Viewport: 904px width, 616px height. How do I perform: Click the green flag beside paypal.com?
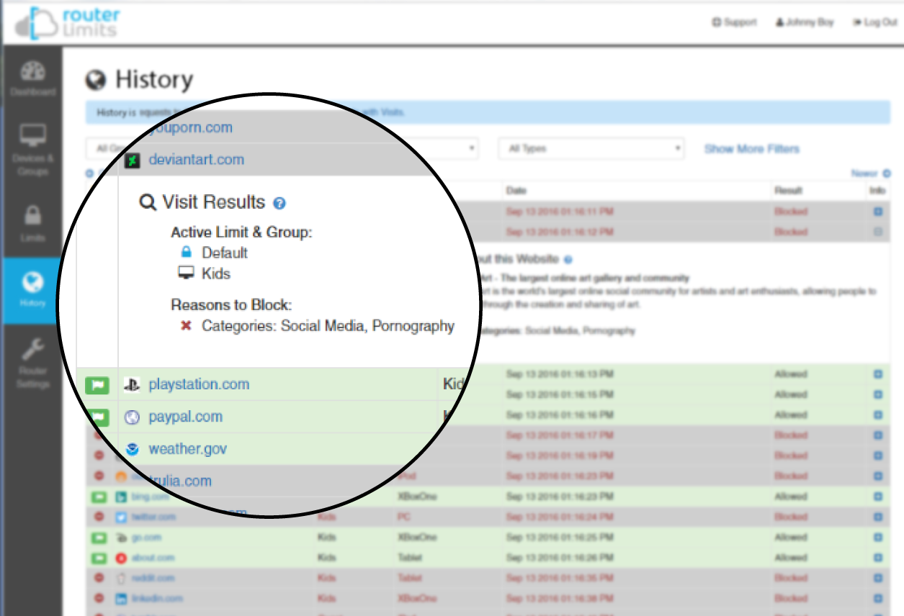[98, 417]
